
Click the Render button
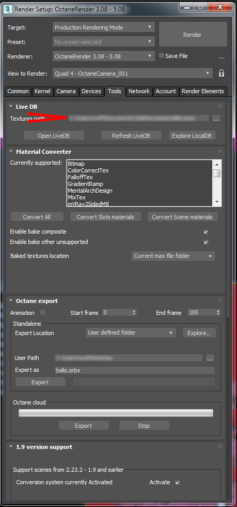(193, 35)
